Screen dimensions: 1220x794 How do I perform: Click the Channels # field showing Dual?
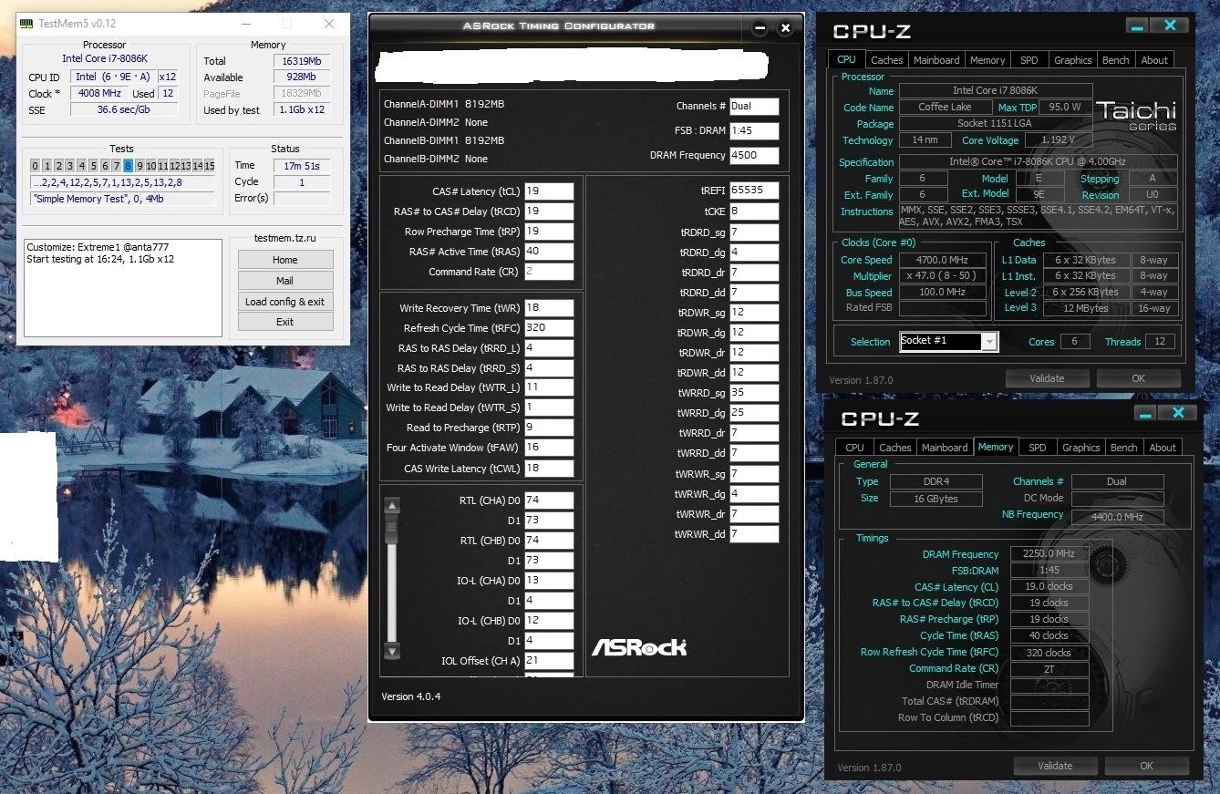(754, 106)
